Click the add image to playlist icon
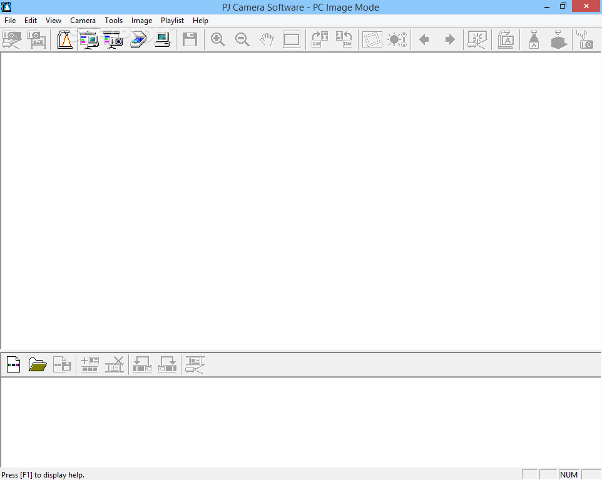 90,364
